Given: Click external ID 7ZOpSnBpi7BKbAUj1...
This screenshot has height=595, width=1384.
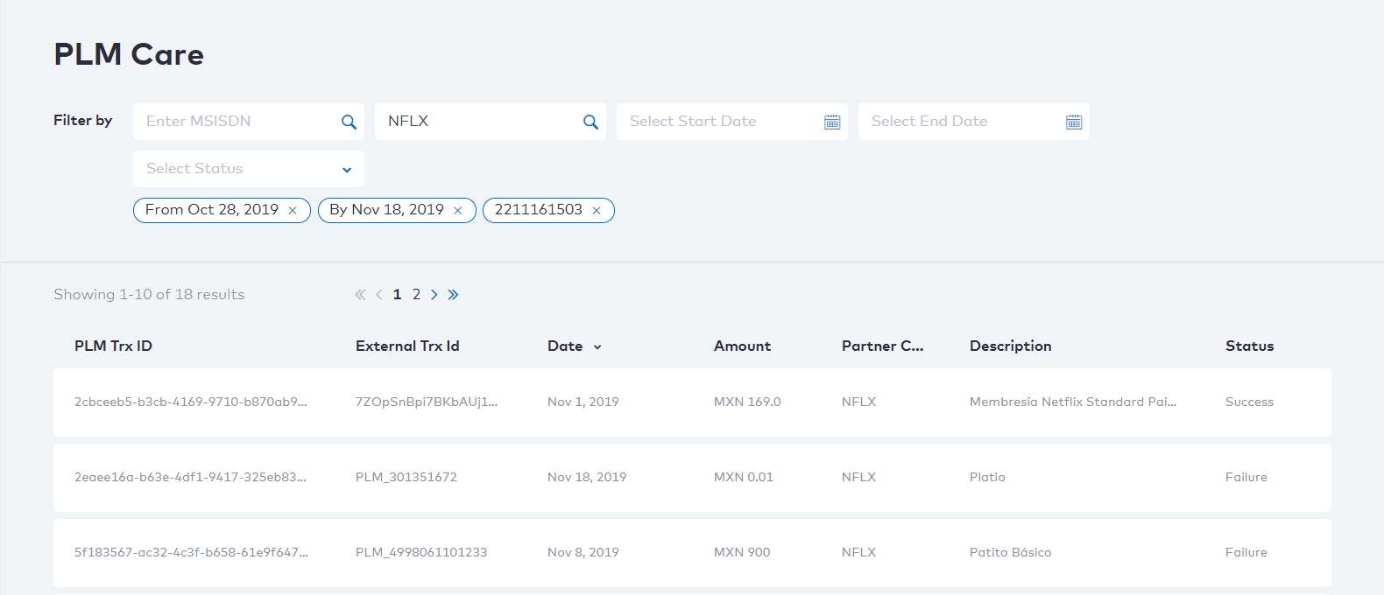Looking at the screenshot, I should [426, 402].
